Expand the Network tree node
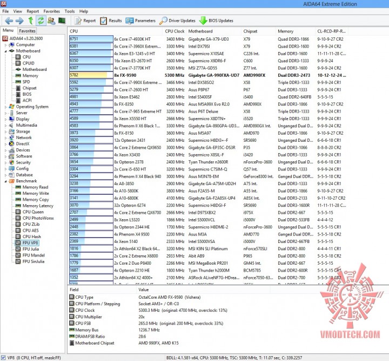Viewport: 389px width, 361px height. pyautogui.click(x=6, y=138)
